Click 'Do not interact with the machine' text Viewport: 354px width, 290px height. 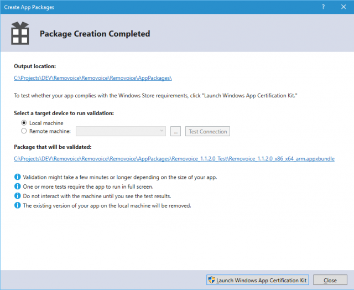pos(97,196)
